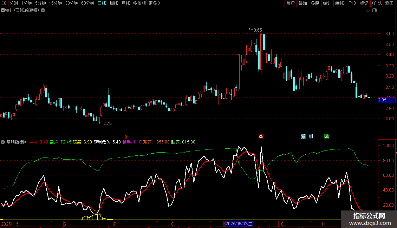Open the 多股 multi-stock view
397x228 pixels.
(315, 3)
